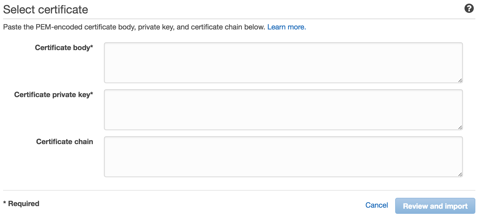480x219 pixels.
Task: Click the Required footnote text
Action: pyautogui.click(x=24, y=204)
